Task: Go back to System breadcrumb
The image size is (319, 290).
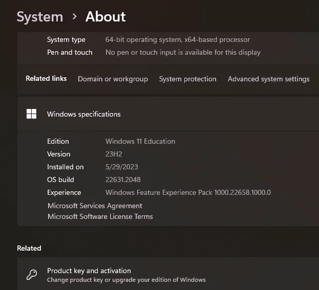Action: (40, 17)
